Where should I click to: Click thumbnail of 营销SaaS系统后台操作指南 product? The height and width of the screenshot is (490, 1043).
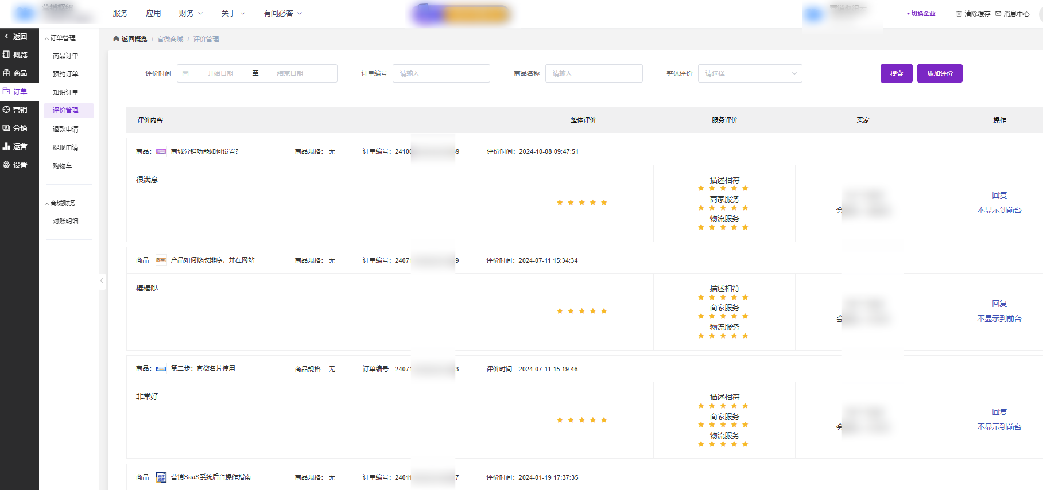coord(161,477)
